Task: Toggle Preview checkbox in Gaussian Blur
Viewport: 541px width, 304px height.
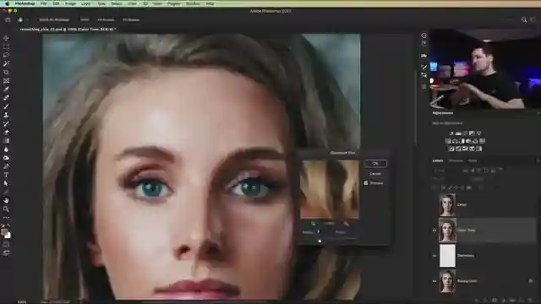Action: [366, 183]
